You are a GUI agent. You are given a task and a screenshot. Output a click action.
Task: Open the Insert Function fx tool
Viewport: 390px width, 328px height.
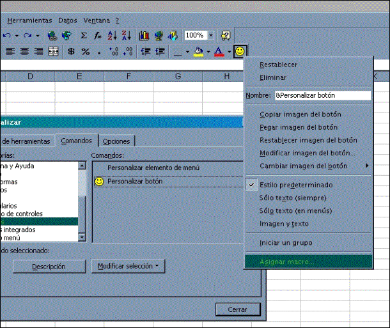pyautogui.click(x=97, y=35)
